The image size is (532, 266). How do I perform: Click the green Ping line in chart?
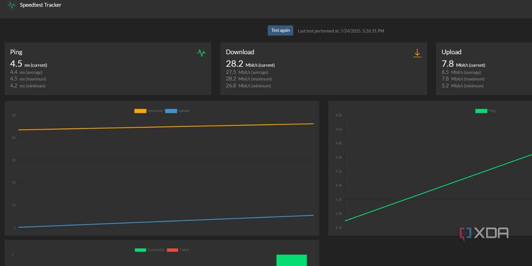pos(438,187)
